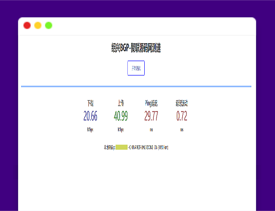The height and width of the screenshot is (211, 275).
Task: Click the Mbps unit under download speed
Action: tap(90, 130)
